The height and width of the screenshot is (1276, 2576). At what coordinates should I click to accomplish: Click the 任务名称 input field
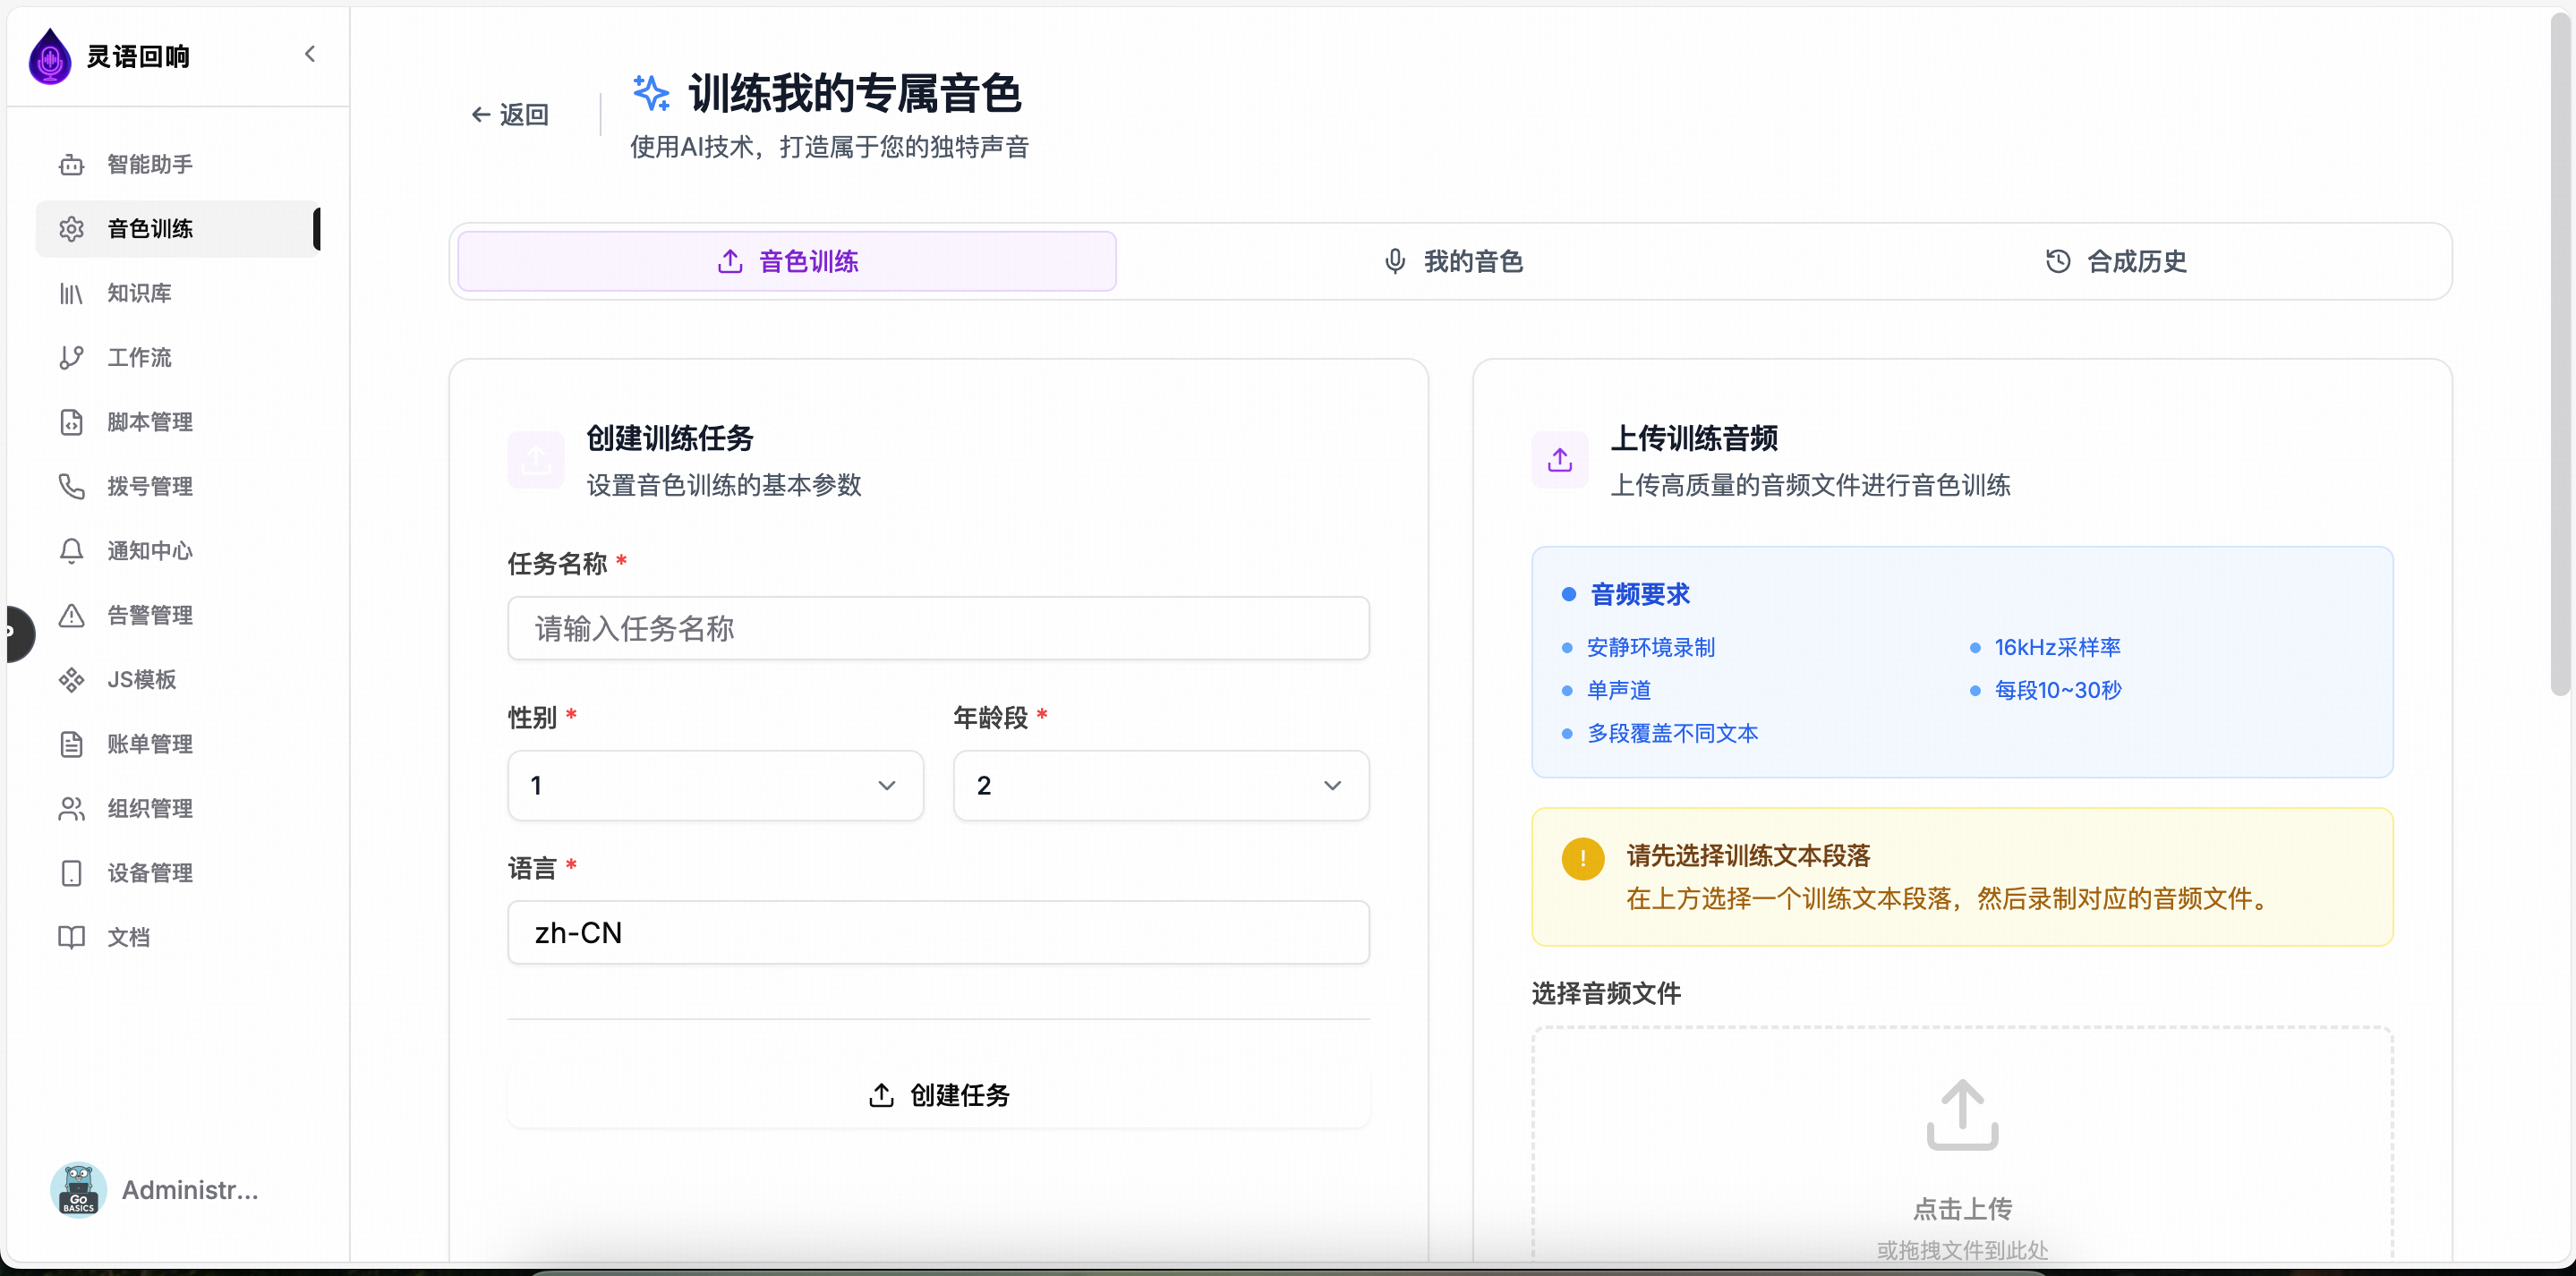[x=938, y=629]
